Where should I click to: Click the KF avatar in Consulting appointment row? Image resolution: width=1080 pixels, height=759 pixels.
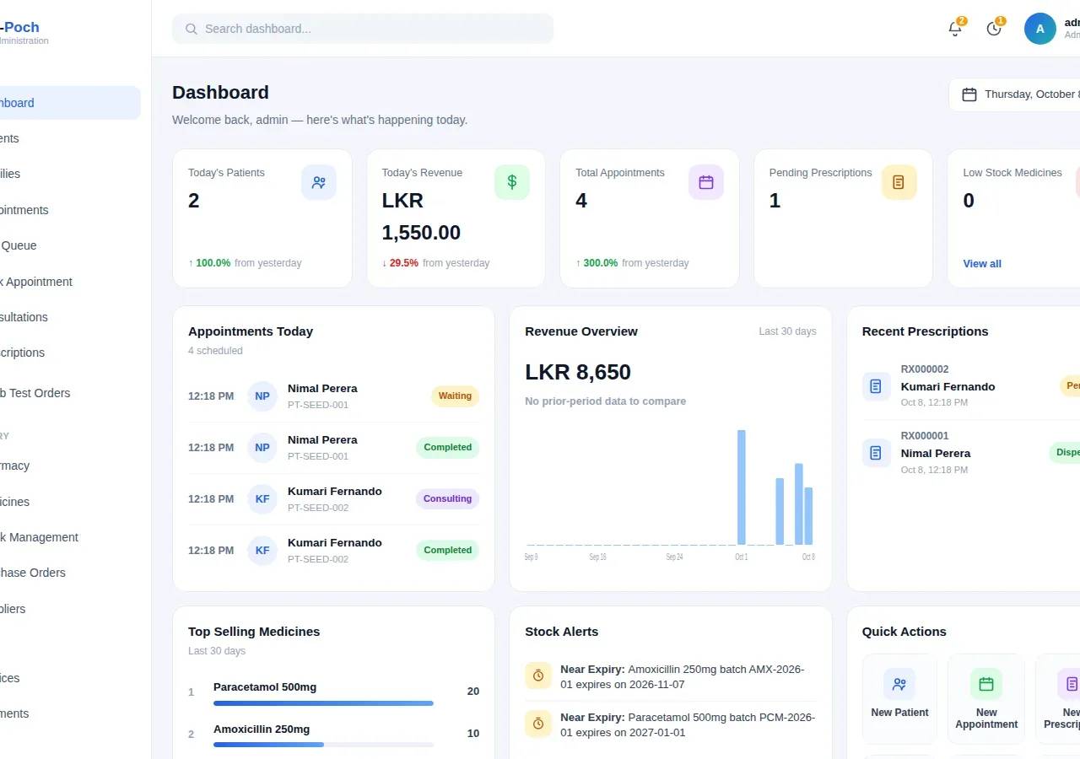pos(262,499)
